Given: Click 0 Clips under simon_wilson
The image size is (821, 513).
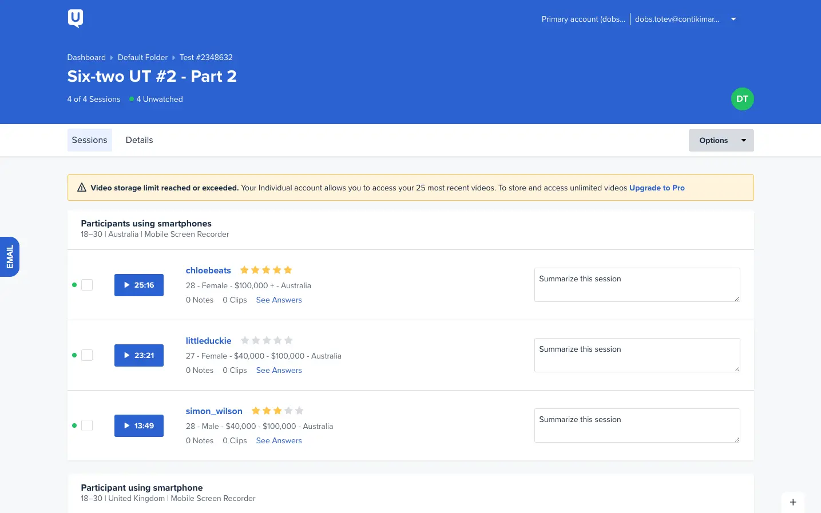Looking at the screenshot, I should click(235, 440).
